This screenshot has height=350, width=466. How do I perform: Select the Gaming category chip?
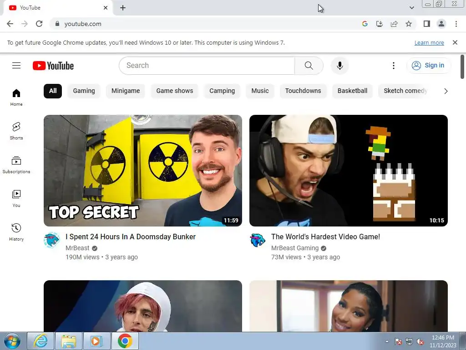coord(84,91)
